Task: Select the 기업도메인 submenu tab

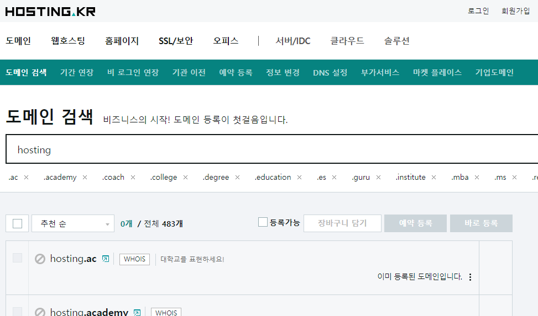Action: pos(494,73)
